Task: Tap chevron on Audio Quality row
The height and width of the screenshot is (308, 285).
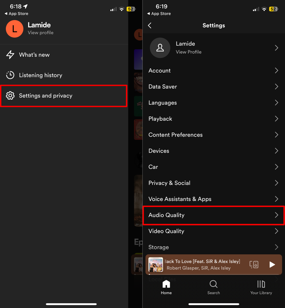Action: point(277,215)
